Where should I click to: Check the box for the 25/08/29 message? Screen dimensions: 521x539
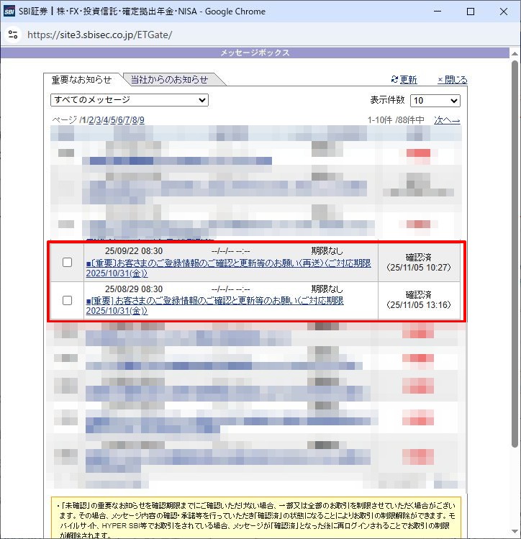(67, 300)
